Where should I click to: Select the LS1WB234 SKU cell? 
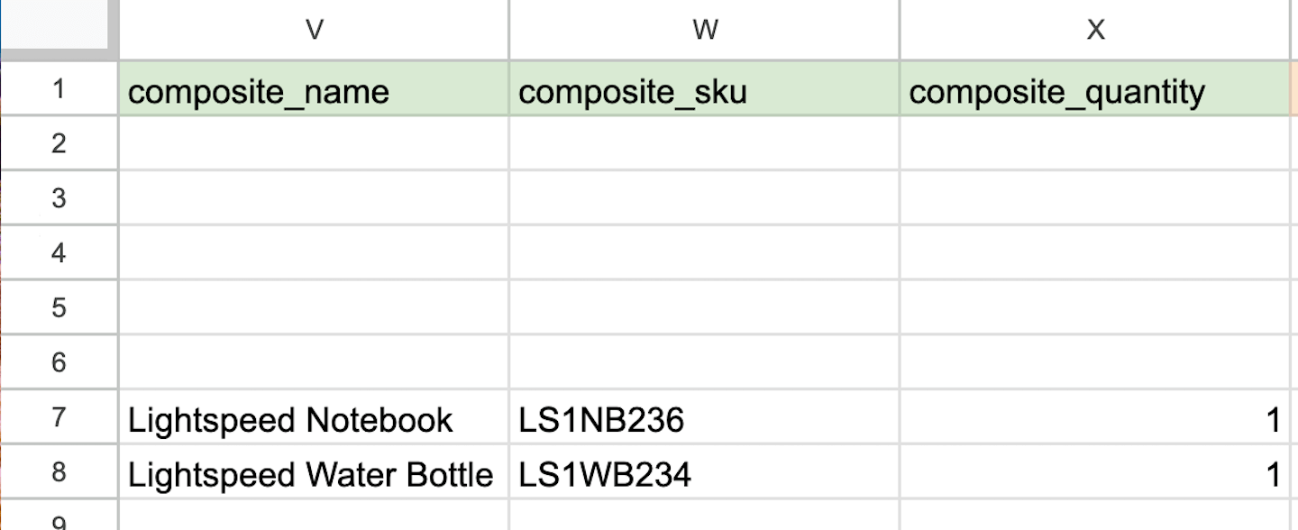704,474
